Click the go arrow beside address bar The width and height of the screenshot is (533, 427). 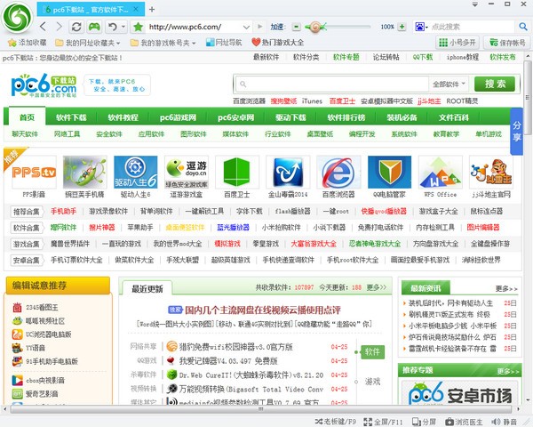(260, 27)
